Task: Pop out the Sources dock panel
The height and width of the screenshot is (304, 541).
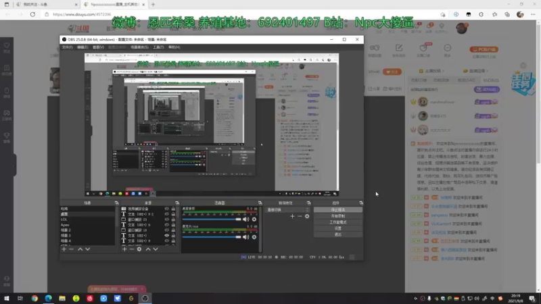Action: coord(177,203)
